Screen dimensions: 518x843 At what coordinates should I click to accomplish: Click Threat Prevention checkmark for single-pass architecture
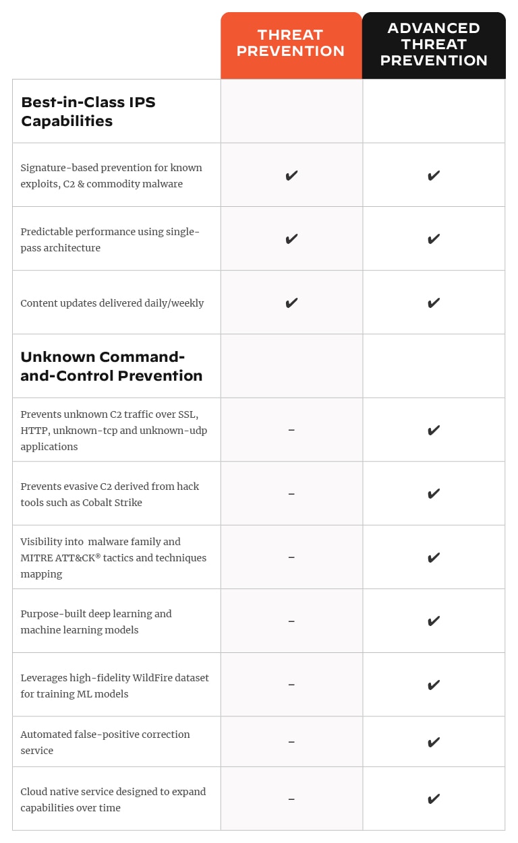291,239
